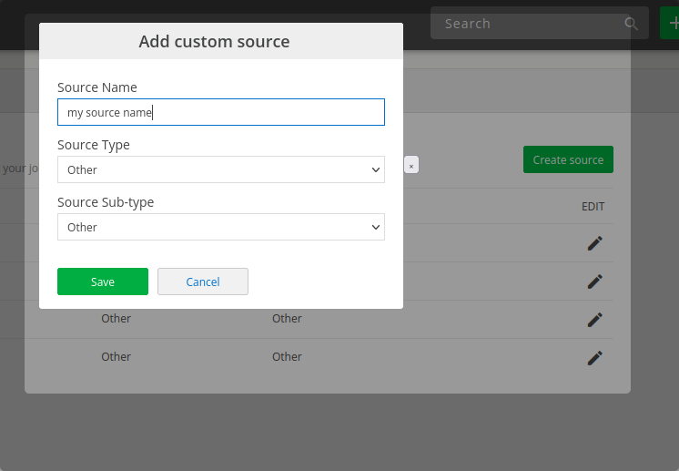
Task: Click the Source Type label
Action: pyautogui.click(x=94, y=145)
